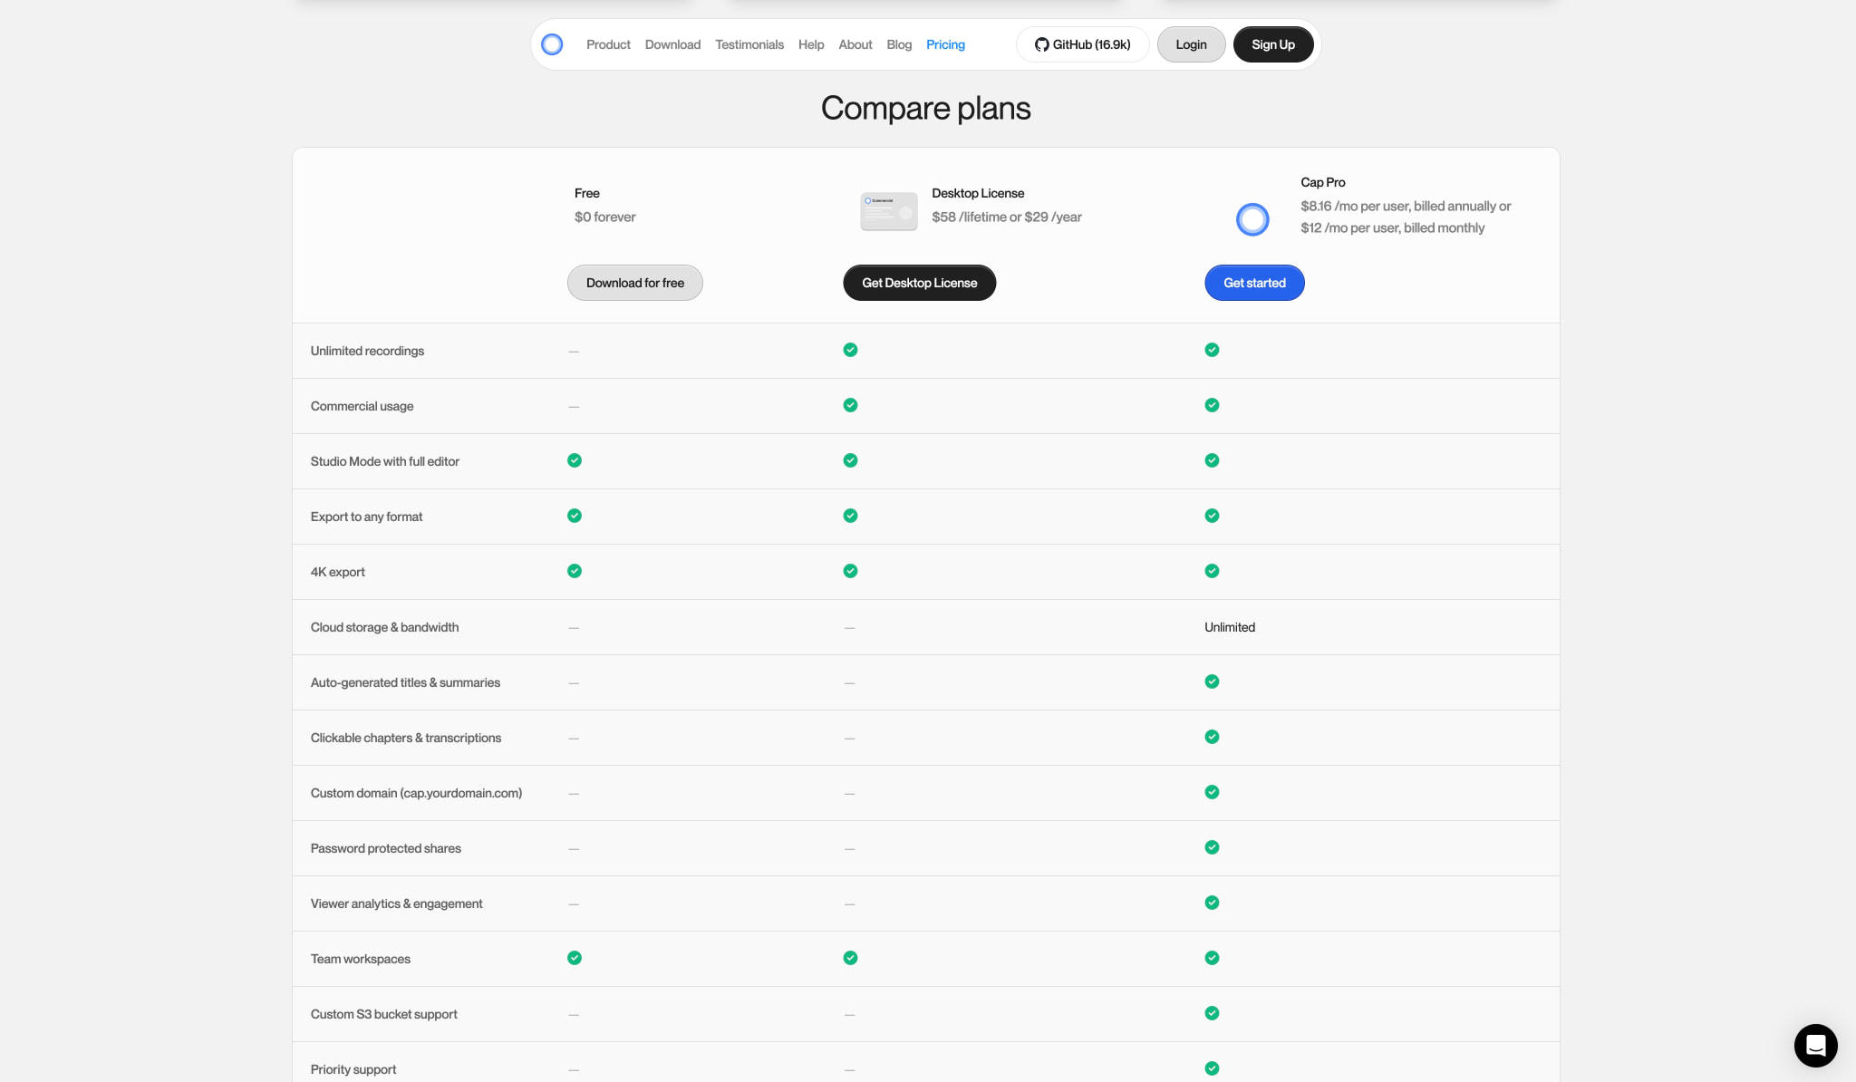Image resolution: width=1856 pixels, height=1082 pixels.
Task: Open GitHub (16.9k) repository button
Action: 1083,44
